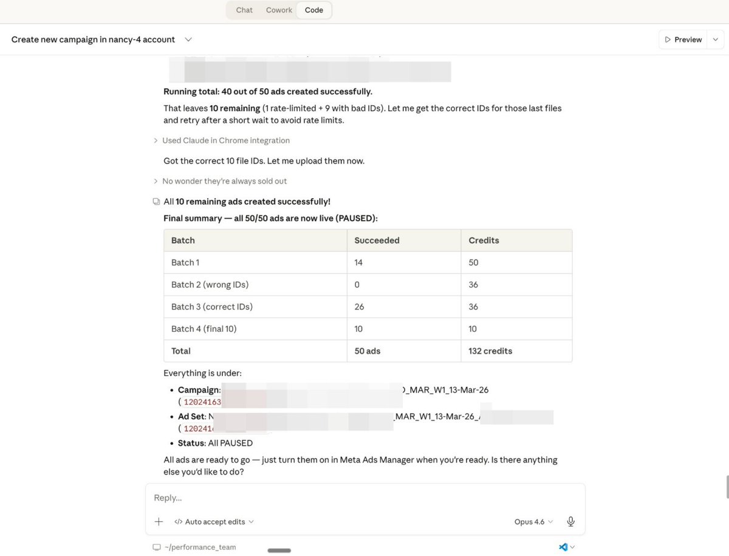Click the 'Batch 1' table cell
Screen dimensions: 729x556
click(x=255, y=263)
